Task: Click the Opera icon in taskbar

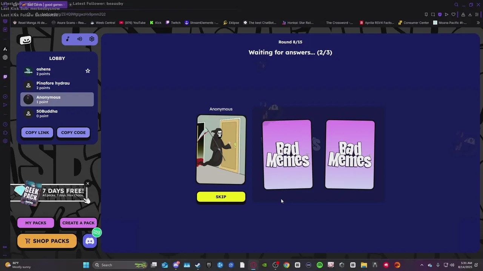Action: pyautogui.click(x=253, y=265)
